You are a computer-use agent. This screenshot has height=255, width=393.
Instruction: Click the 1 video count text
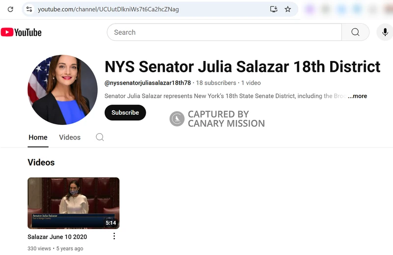coord(251,83)
